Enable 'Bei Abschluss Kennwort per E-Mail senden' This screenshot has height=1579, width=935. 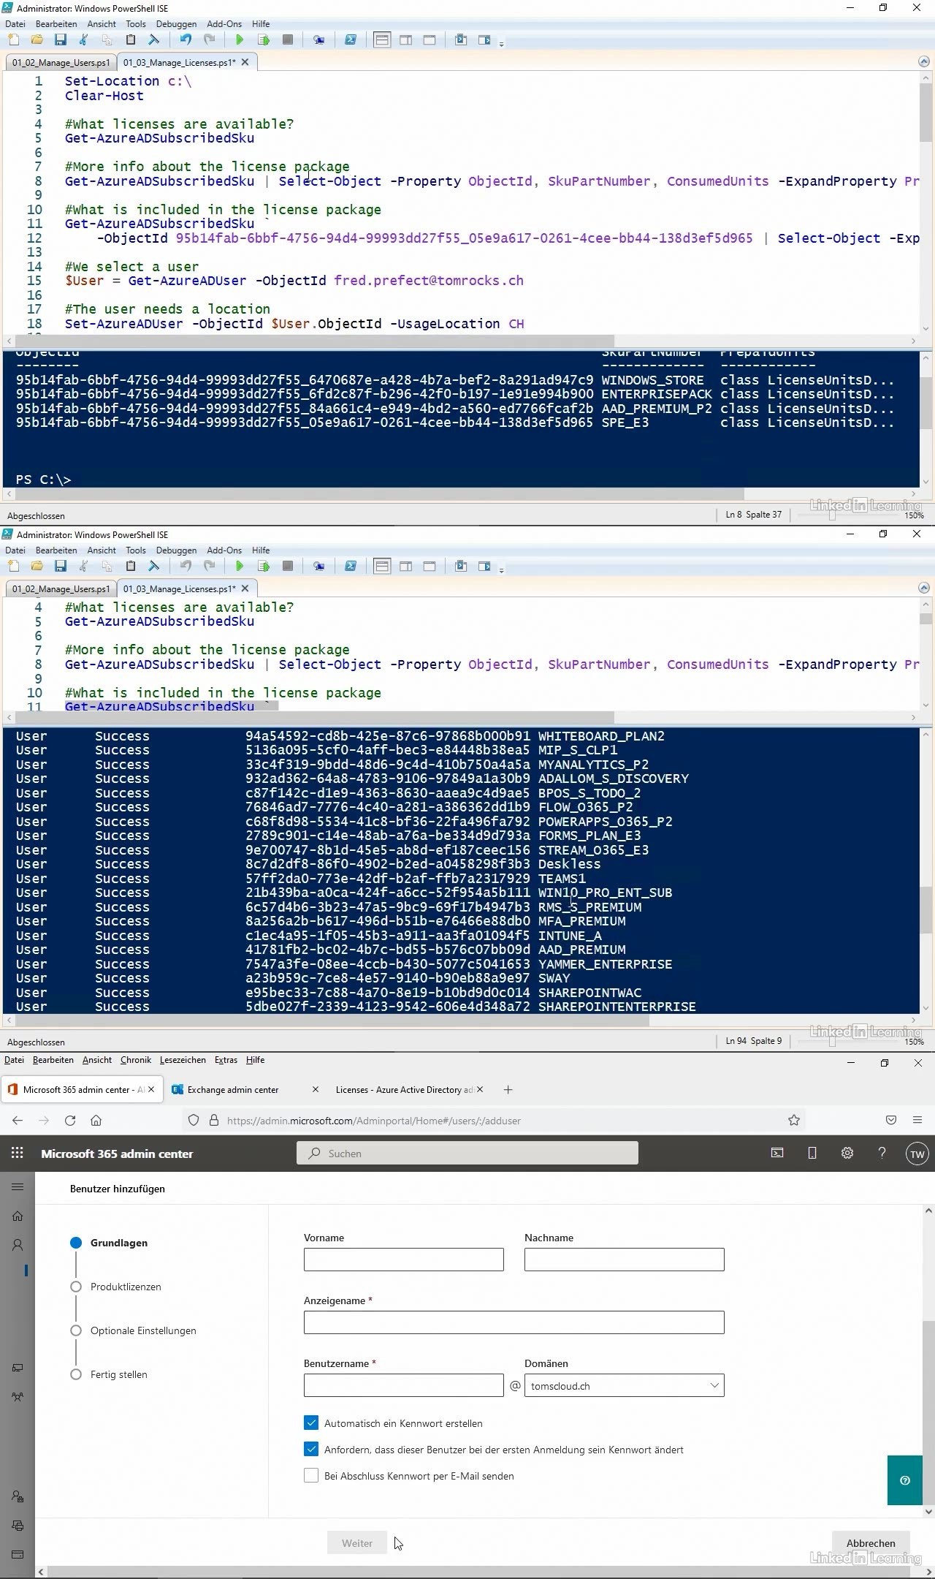point(311,1475)
